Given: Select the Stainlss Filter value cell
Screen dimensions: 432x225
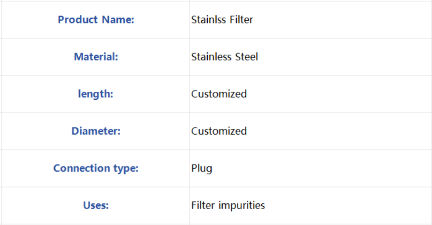Looking at the screenshot, I should (311, 20).
